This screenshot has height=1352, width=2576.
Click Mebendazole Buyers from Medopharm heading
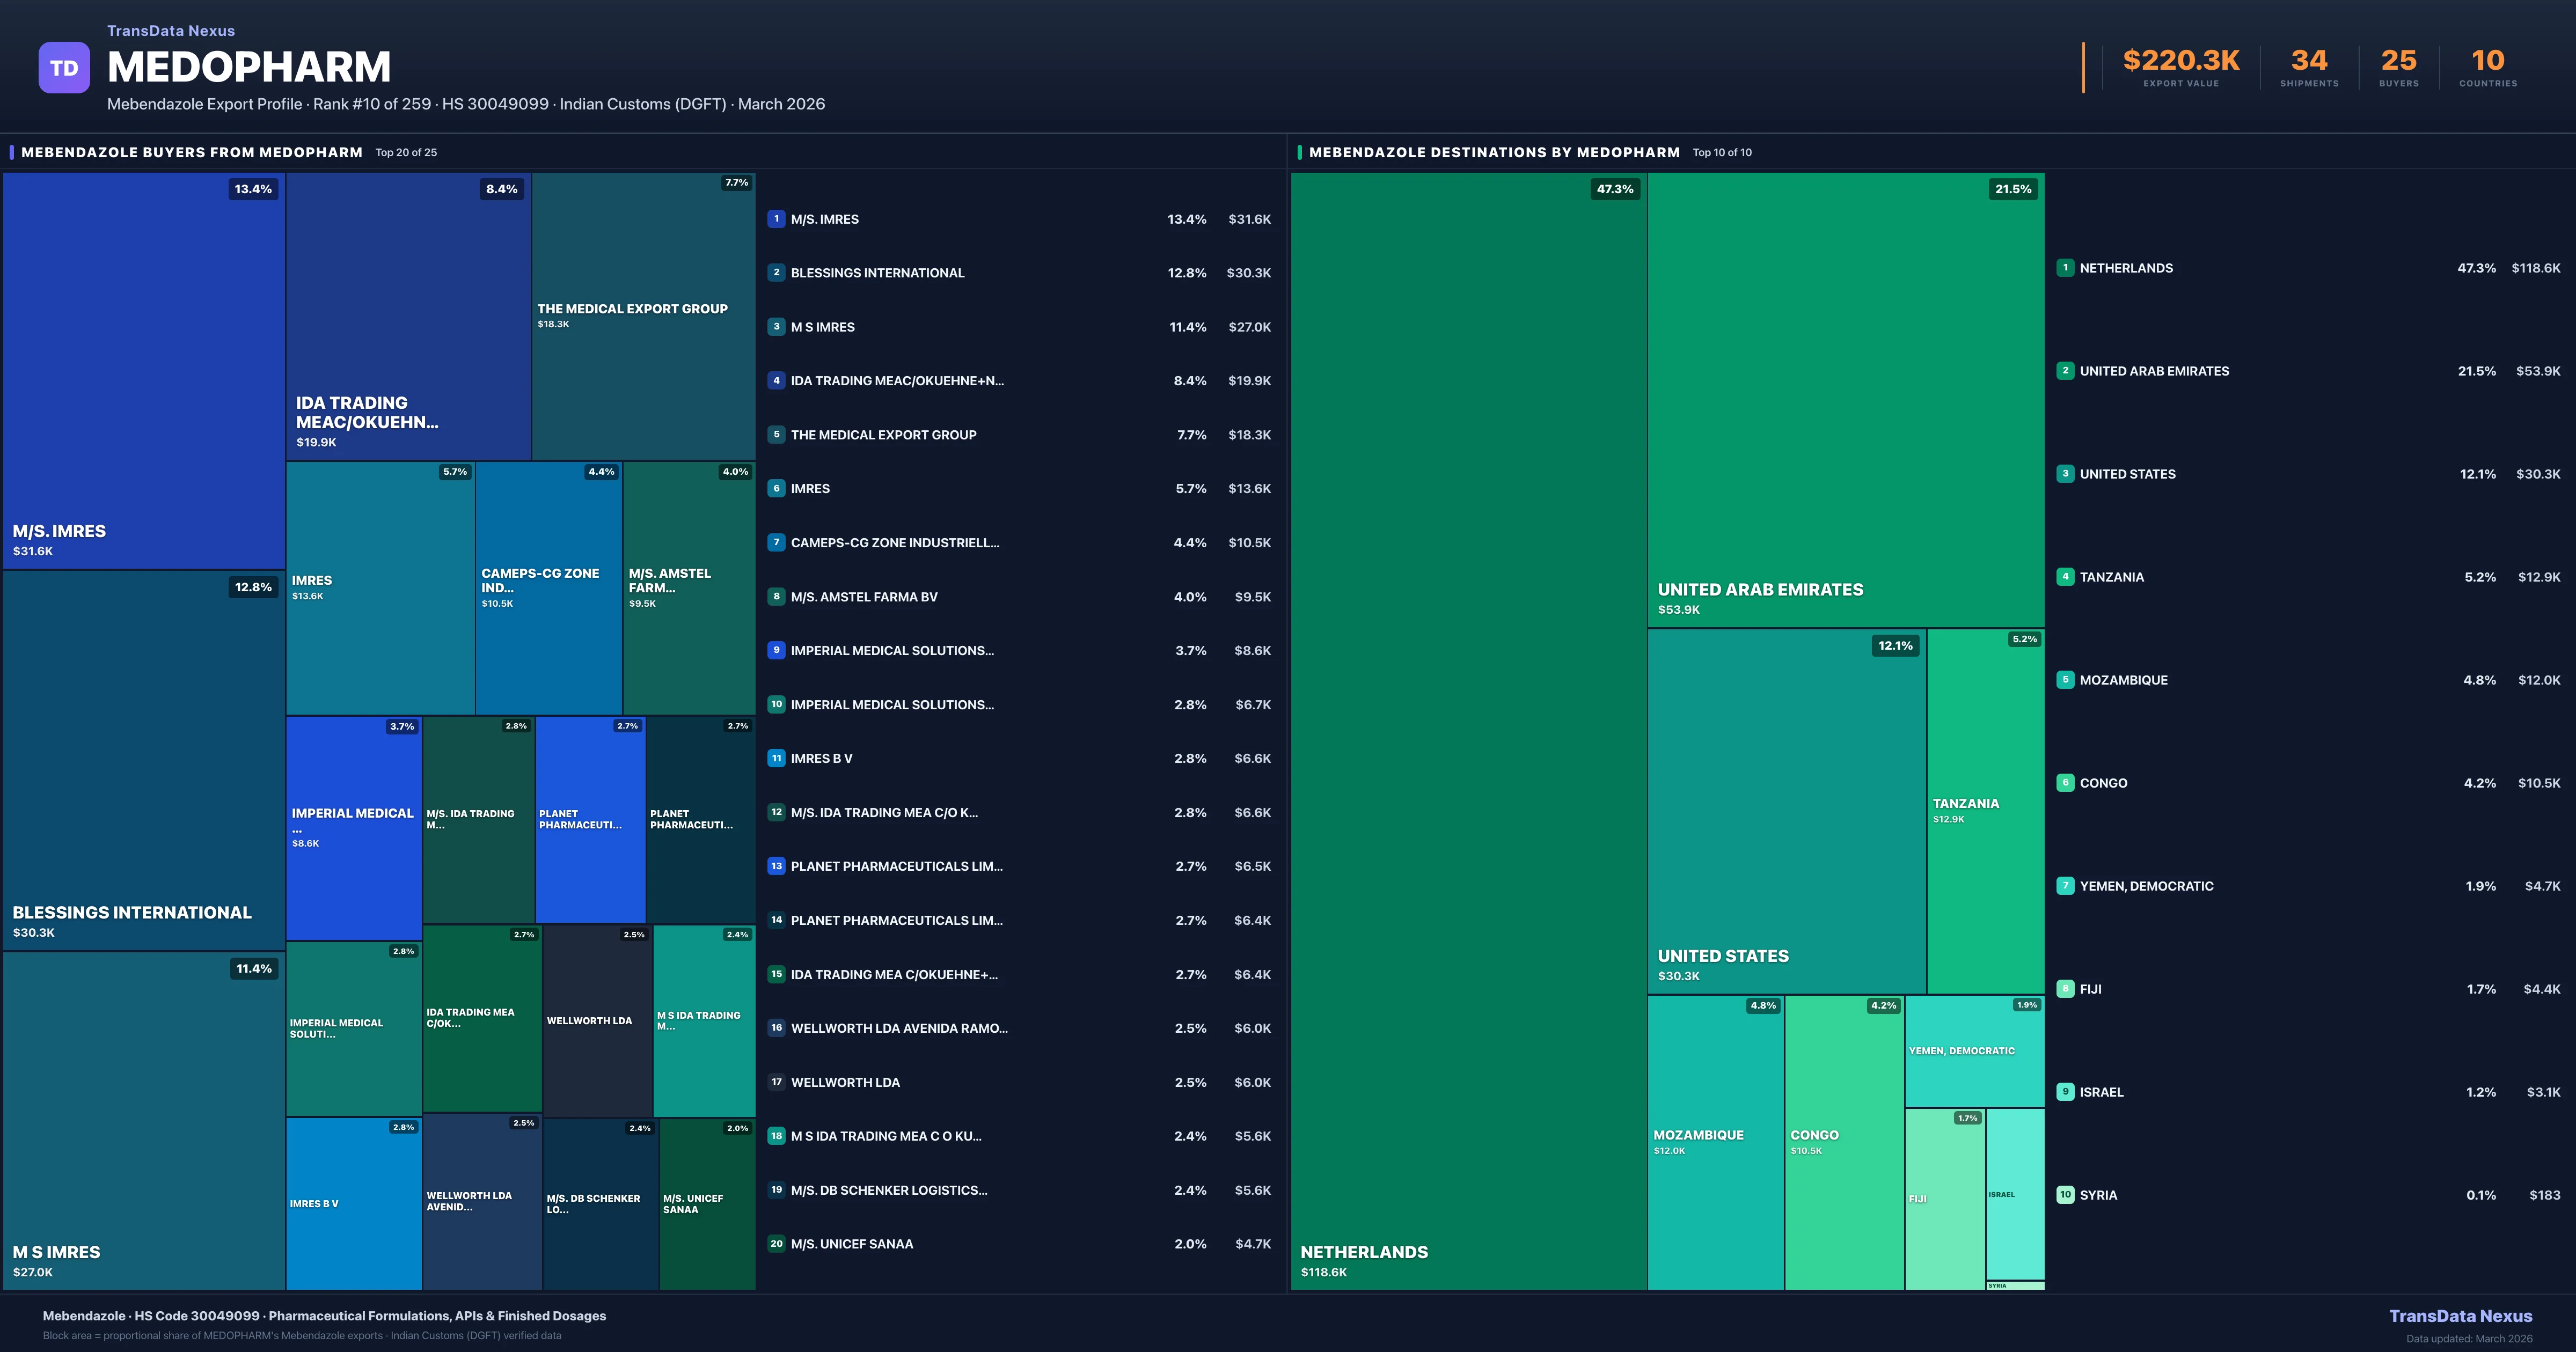pos(192,152)
